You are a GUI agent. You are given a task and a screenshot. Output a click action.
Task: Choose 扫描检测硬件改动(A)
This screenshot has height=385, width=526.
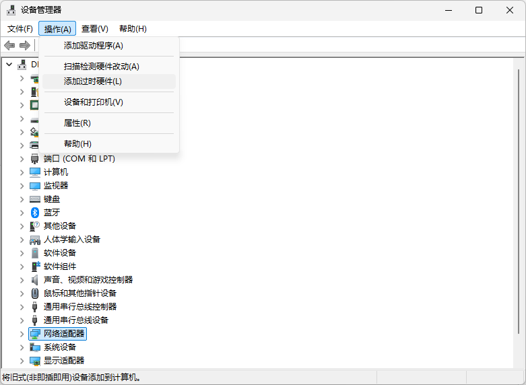[x=109, y=67]
